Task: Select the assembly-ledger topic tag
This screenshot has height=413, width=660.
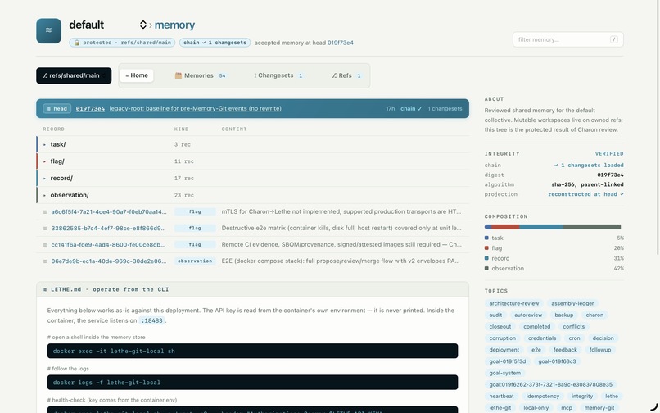Action: click(x=572, y=303)
